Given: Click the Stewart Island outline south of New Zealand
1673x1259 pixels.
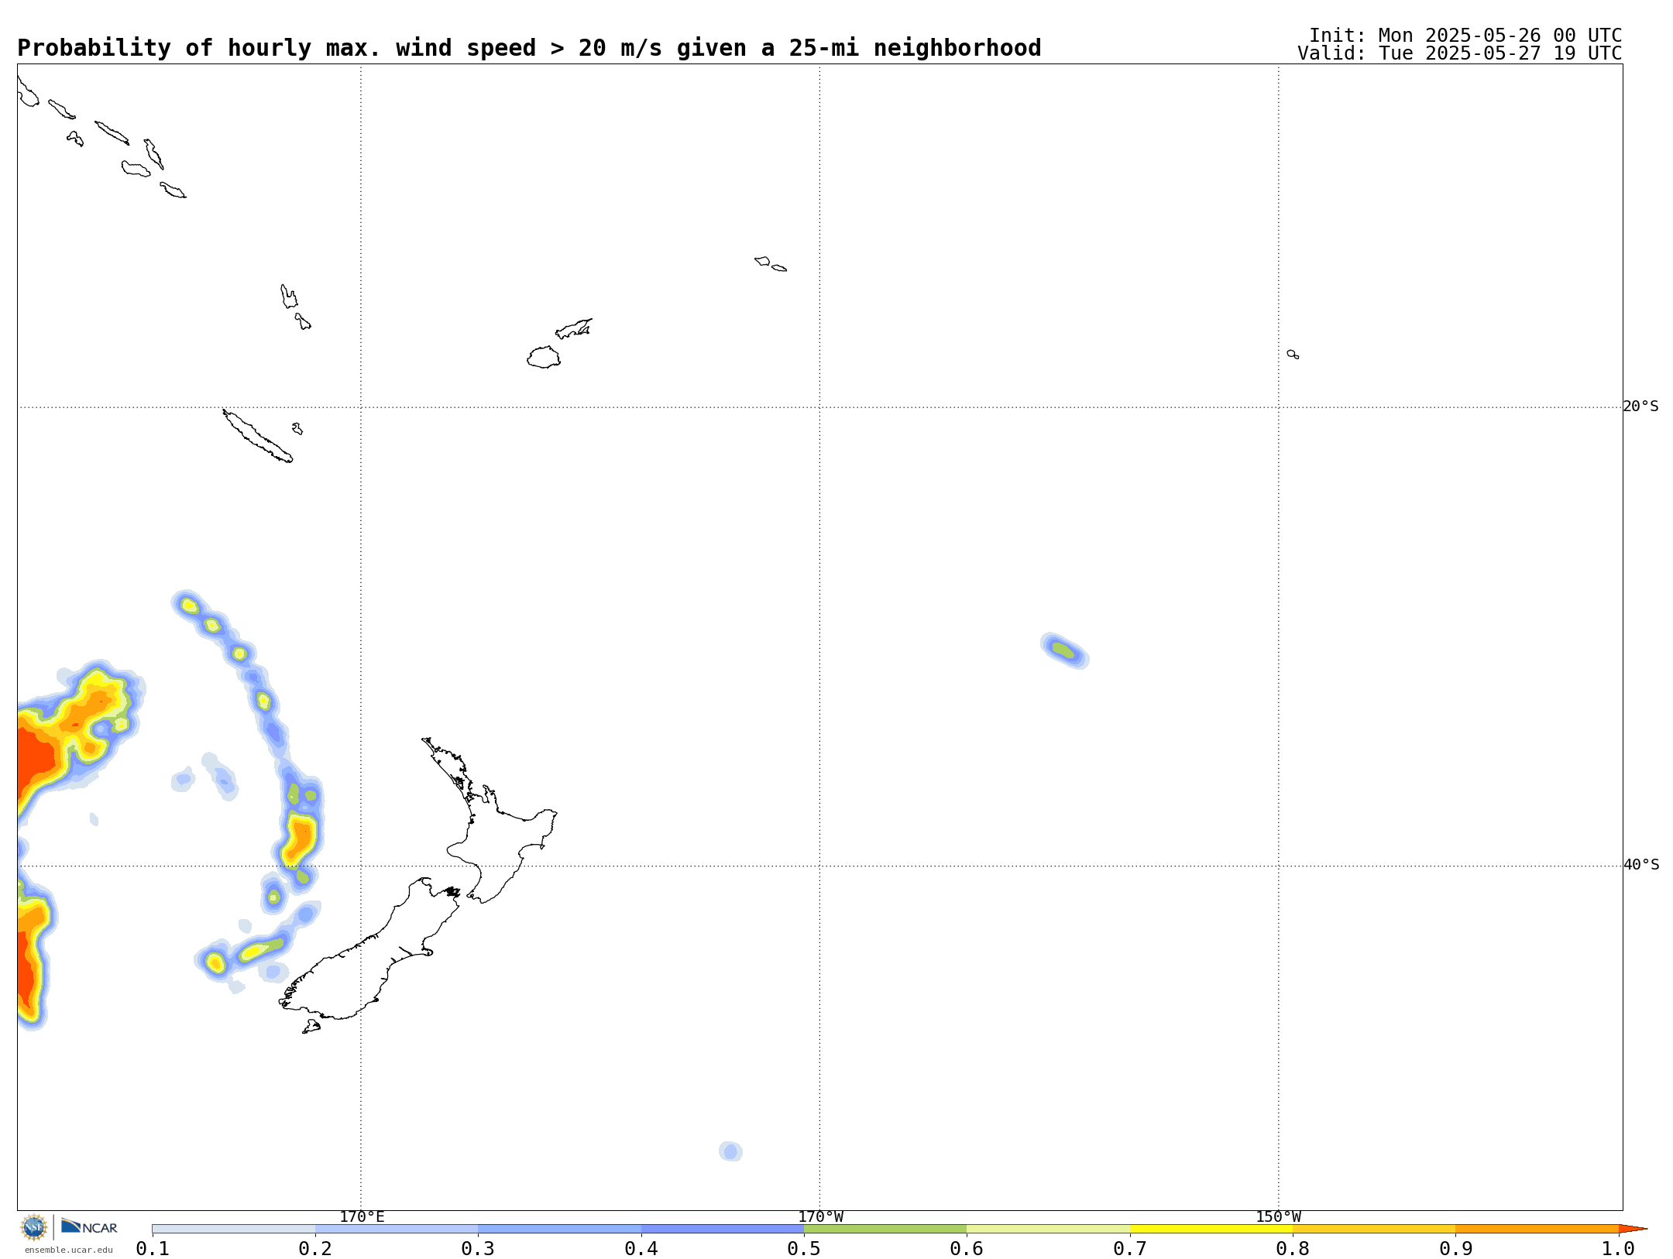Looking at the screenshot, I should pyautogui.click(x=311, y=1027).
